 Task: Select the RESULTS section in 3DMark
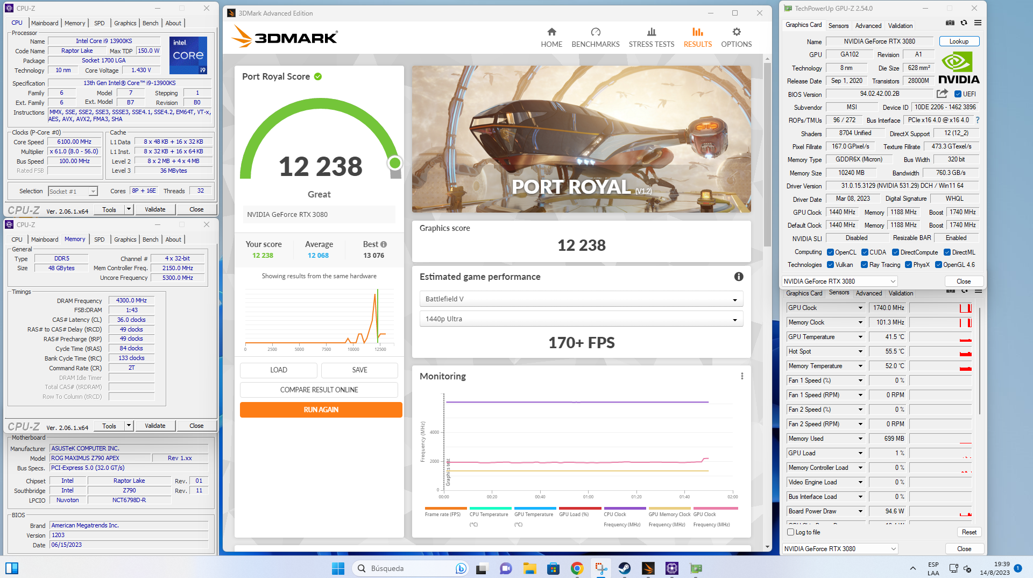point(698,38)
